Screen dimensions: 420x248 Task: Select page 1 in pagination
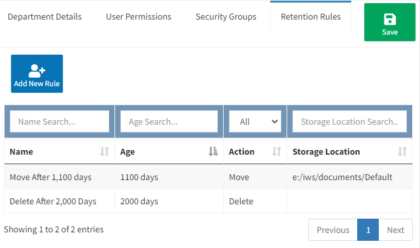(368, 230)
